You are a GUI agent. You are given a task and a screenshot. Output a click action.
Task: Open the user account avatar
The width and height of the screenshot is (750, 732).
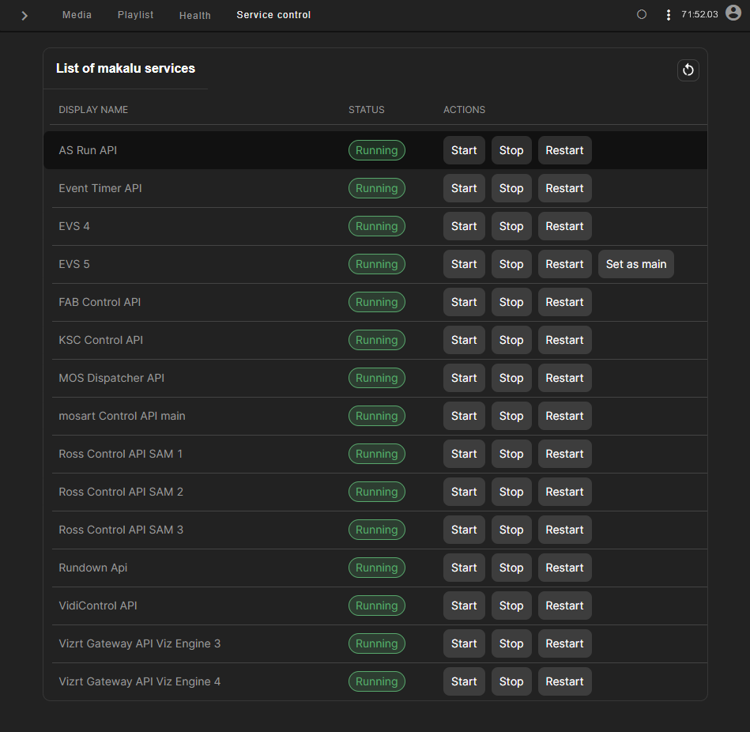pyautogui.click(x=733, y=13)
